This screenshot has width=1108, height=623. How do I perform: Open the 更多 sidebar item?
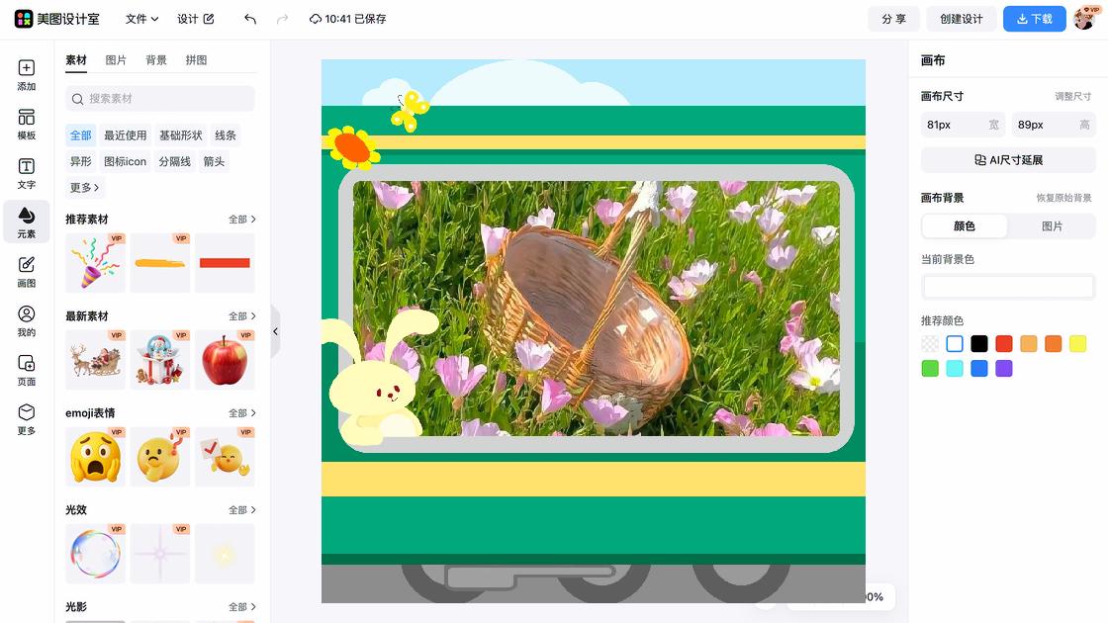pos(27,418)
